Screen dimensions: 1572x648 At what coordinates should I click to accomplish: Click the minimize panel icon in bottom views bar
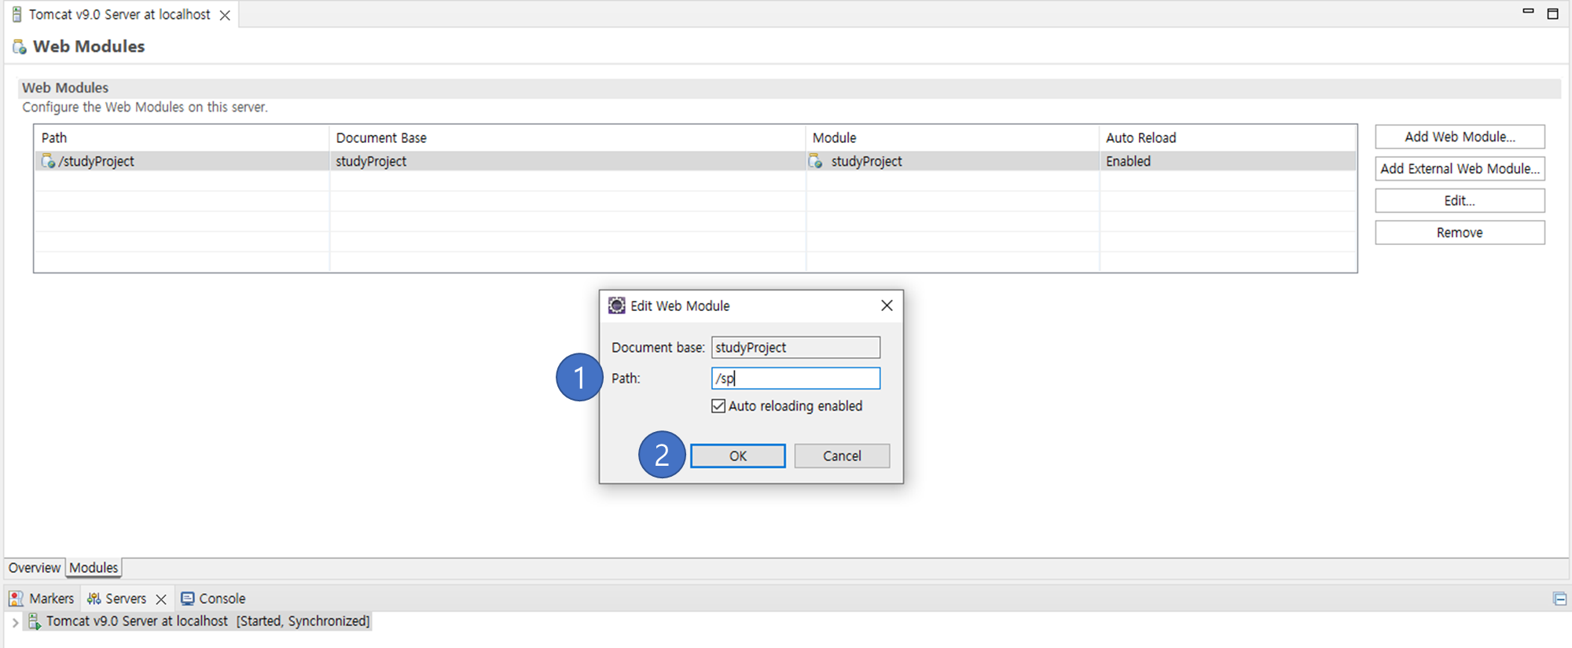(1559, 599)
